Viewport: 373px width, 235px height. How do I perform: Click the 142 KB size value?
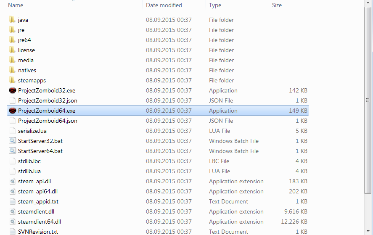(298, 91)
